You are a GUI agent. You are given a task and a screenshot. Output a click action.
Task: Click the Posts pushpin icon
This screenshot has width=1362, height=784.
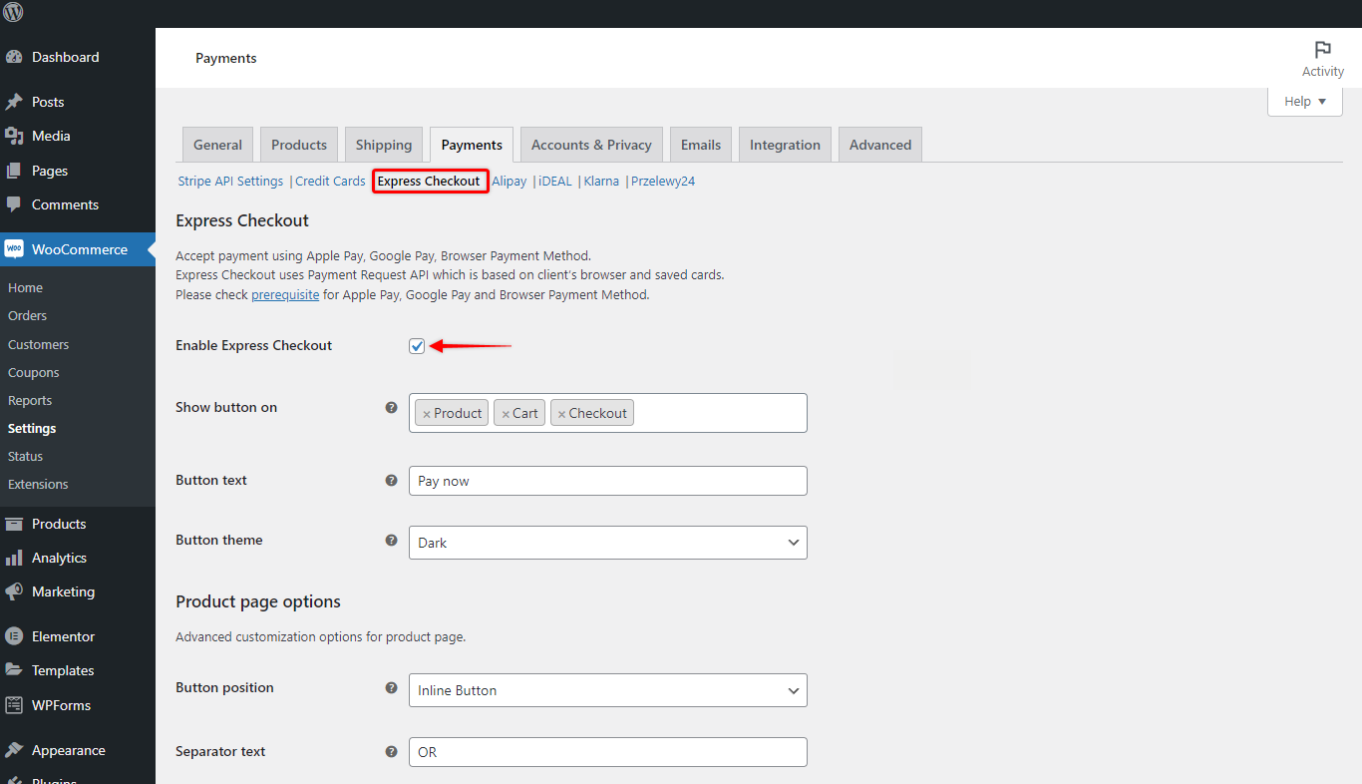pyautogui.click(x=14, y=102)
